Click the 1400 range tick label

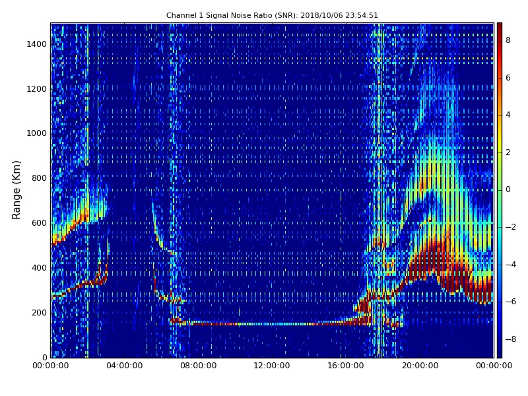37,44
